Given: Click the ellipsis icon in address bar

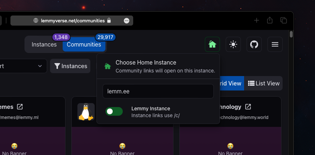Looking at the screenshot, I should tap(127, 21).
